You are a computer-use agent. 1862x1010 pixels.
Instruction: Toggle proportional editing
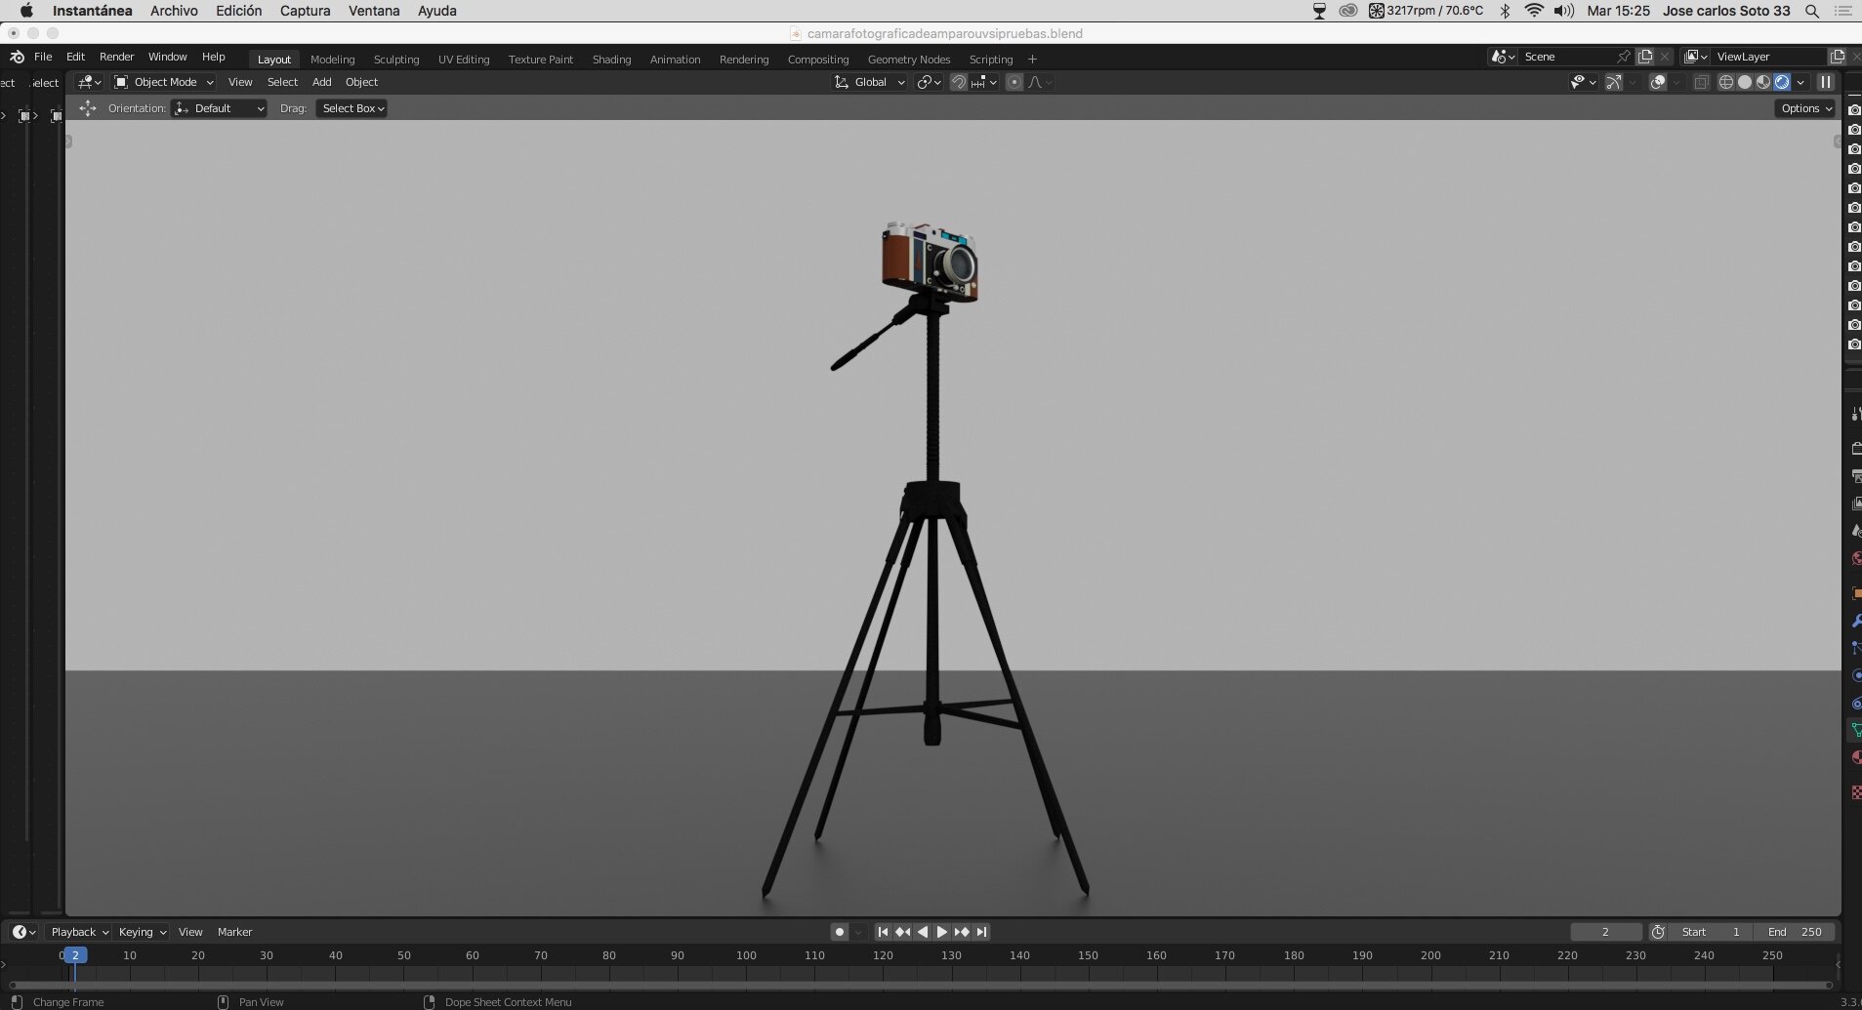pos(1014,82)
